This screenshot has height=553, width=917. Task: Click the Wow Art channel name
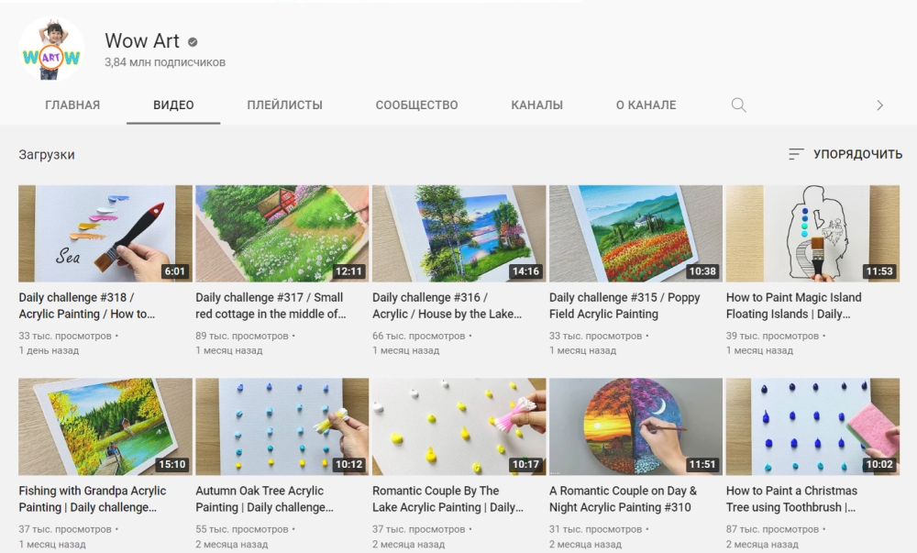(x=142, y=41)
